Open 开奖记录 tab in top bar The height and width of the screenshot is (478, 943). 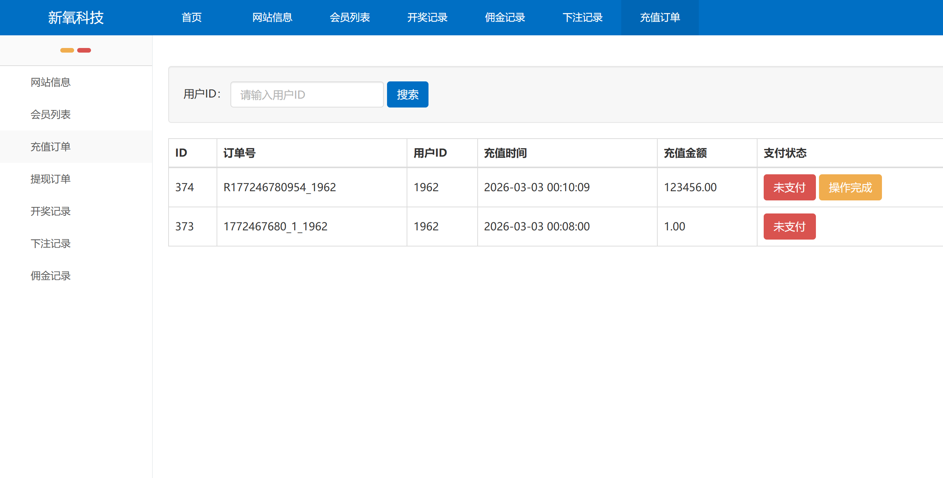427,18
